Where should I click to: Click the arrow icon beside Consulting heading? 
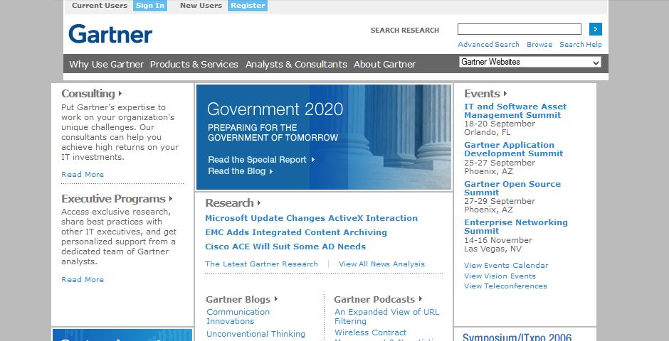(120, 93)
